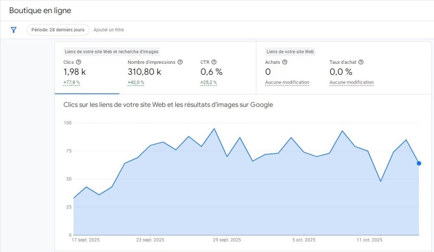Click the +42,0 % impressions change
Screen dimensions: 434x252
[136, 82]
